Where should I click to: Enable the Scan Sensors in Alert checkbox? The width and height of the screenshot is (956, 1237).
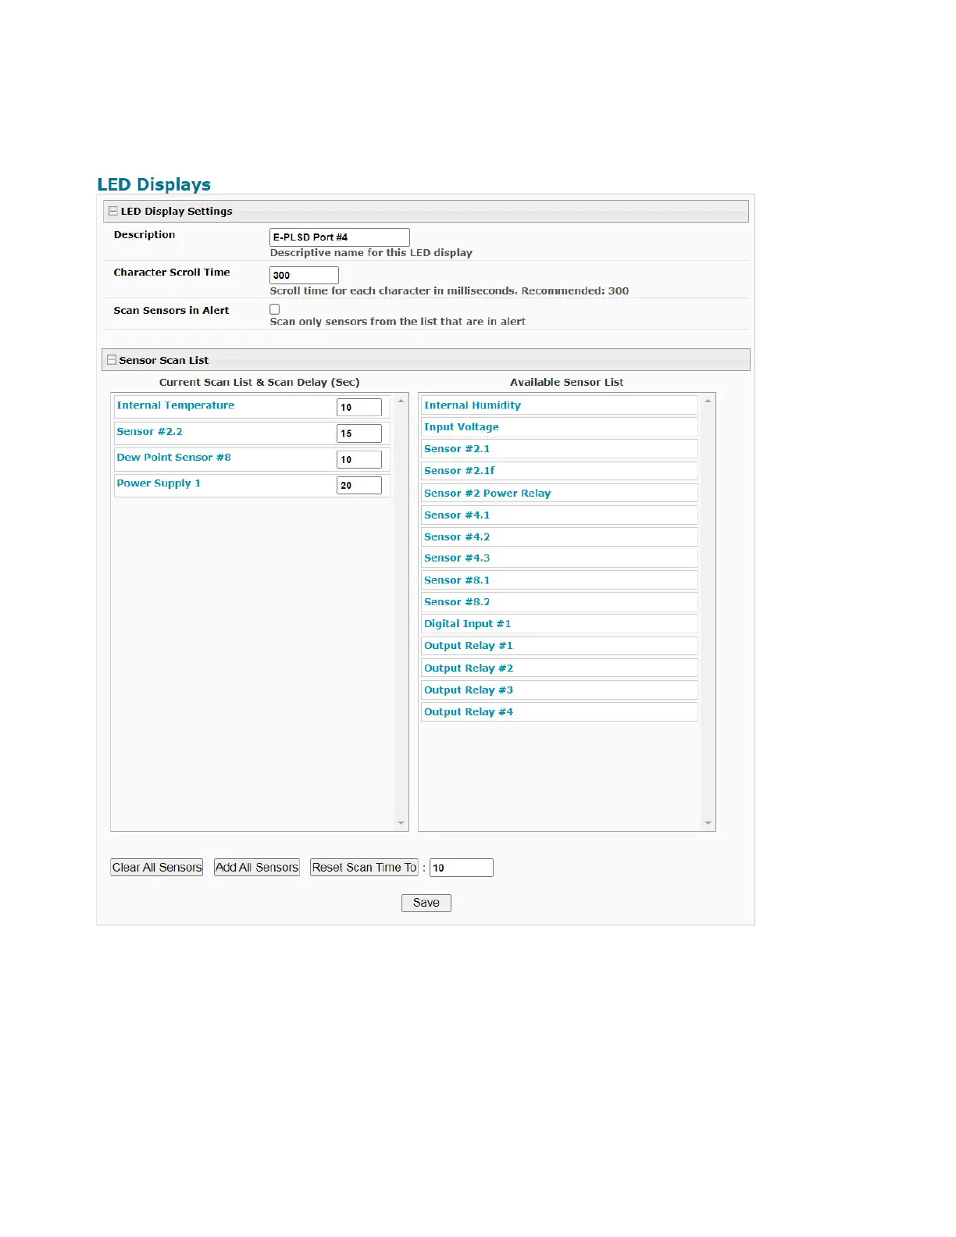pyautogui.click(x=275, y=309)
